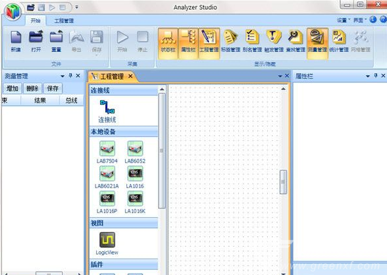Switch to the 工程管理 ribbon tab
The width and height of the screenshot is (387, 275).
coord(64,20)
